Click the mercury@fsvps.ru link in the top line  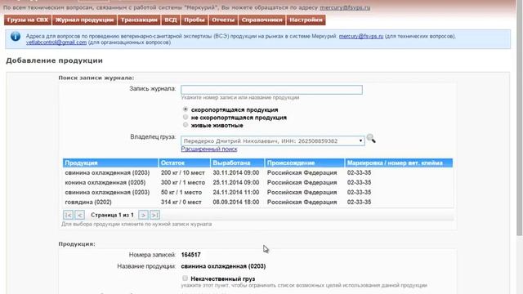tap(345, 7)
